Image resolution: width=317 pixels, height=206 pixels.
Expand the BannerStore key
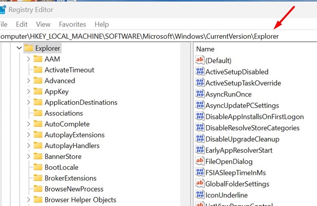29,157
